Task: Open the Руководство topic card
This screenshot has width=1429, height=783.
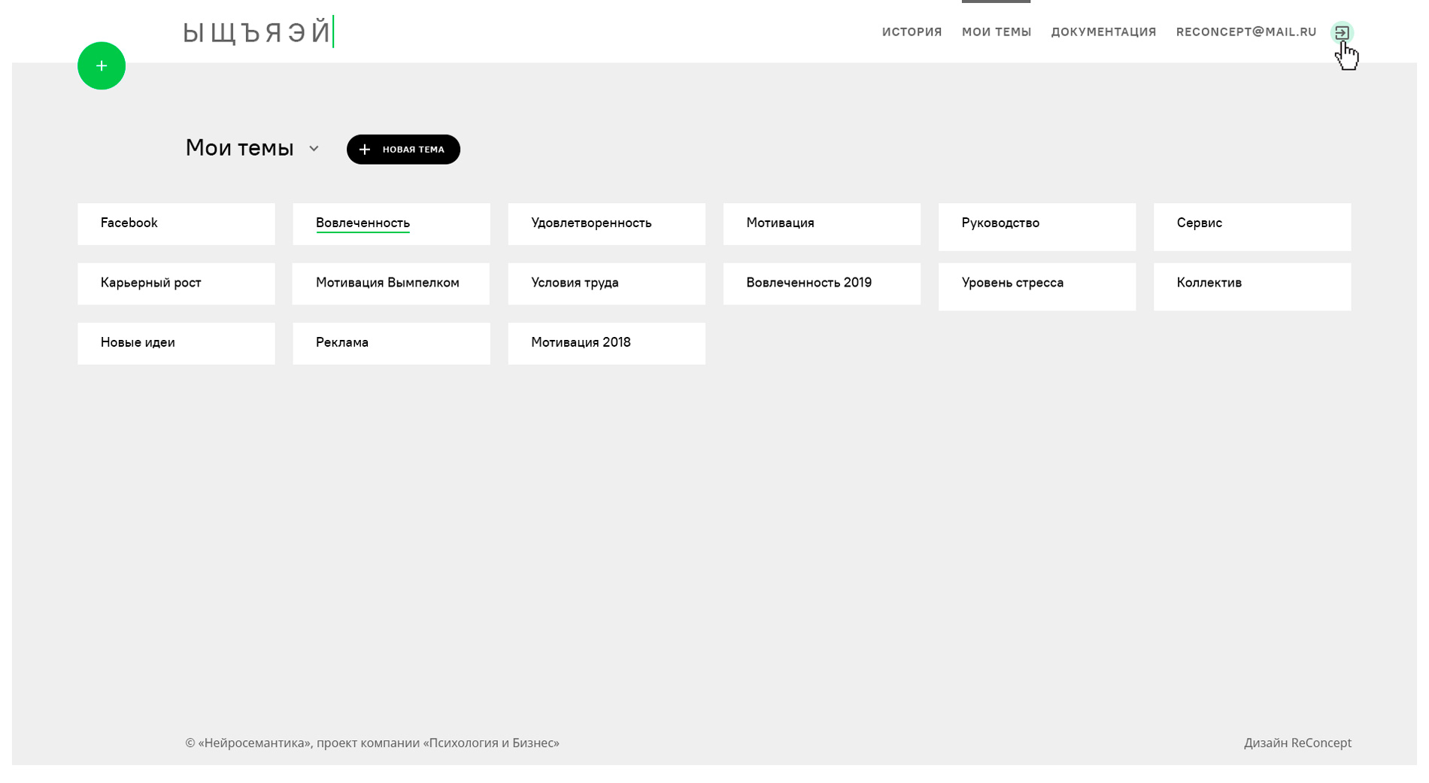Action: [1036, 226]
